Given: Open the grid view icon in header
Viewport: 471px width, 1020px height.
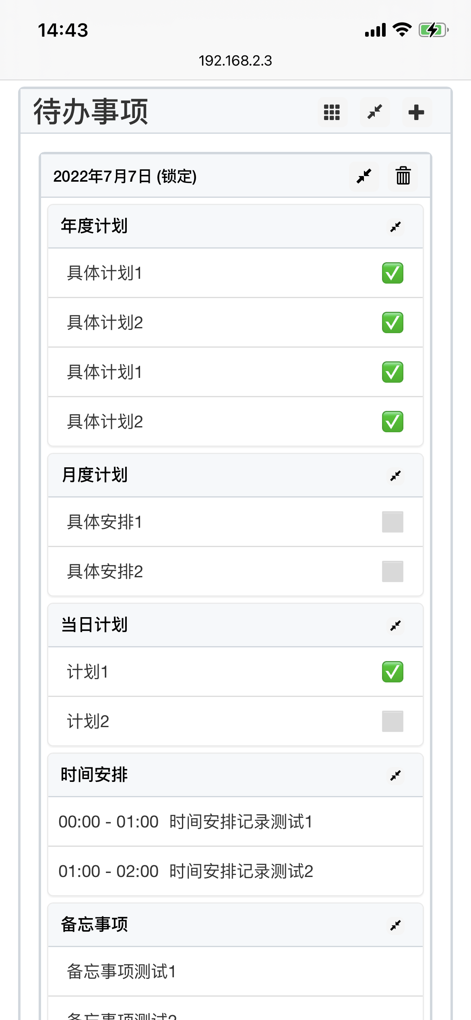Looking at the screenshot, I should 332,112.
